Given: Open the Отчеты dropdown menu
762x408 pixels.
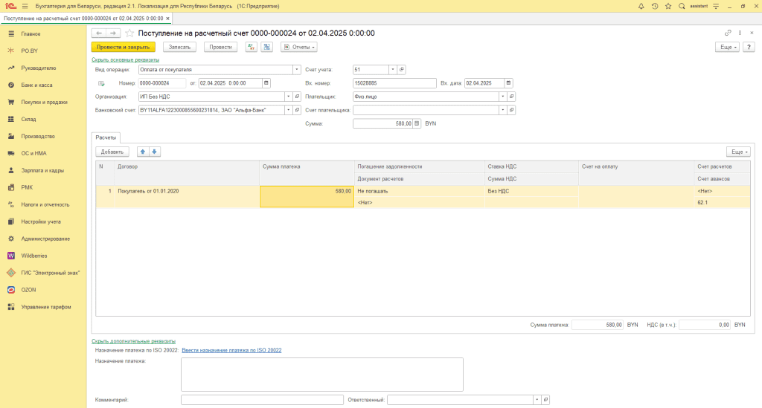Looking at the screenshot, I should 299,47.
